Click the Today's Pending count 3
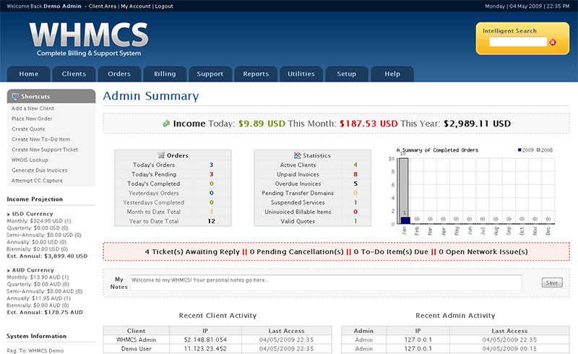Image resolution: width=578 pixels, height=354 pixels. pos(211,174)
